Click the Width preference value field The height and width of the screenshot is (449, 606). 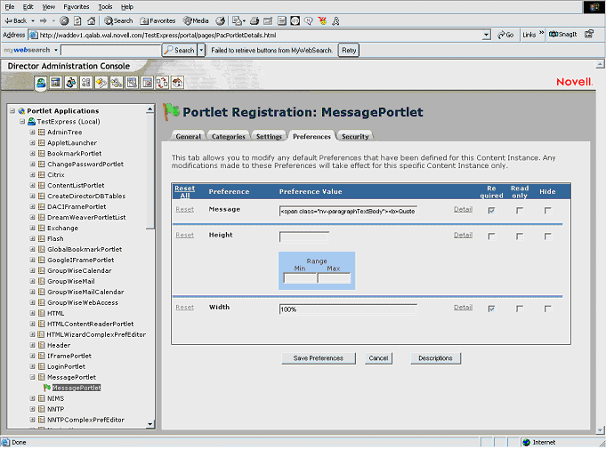pos(347,309)
